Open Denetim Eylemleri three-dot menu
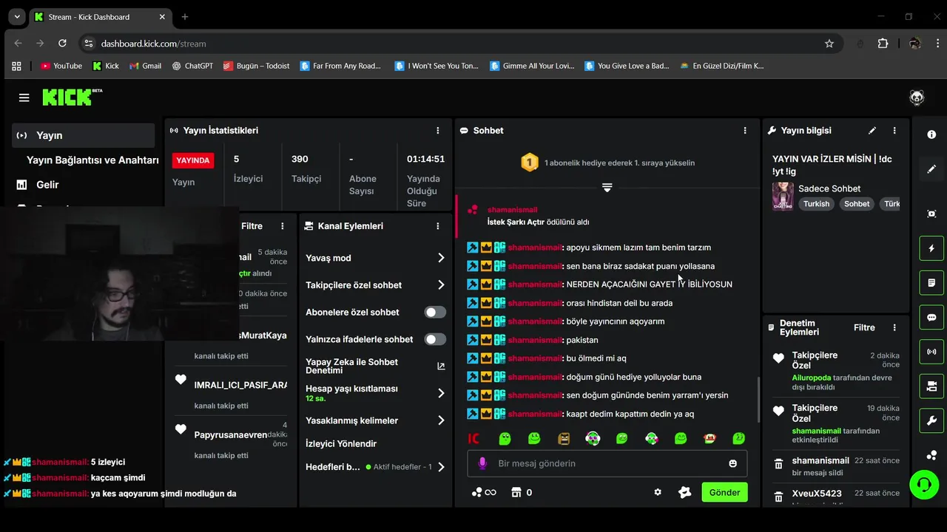The height and width of the screenshot is (532, 947). (x=894, y=327)
